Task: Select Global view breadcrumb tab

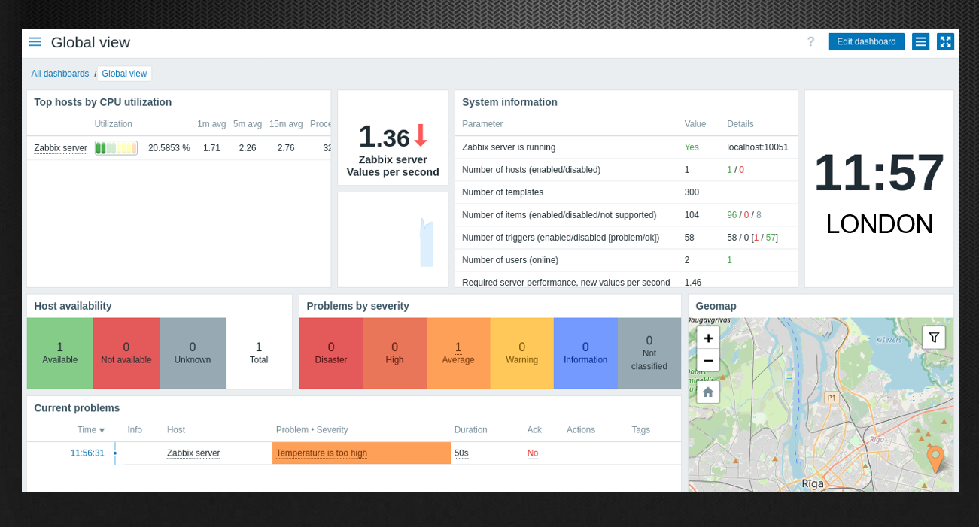Action: click(x=124, y=74)
